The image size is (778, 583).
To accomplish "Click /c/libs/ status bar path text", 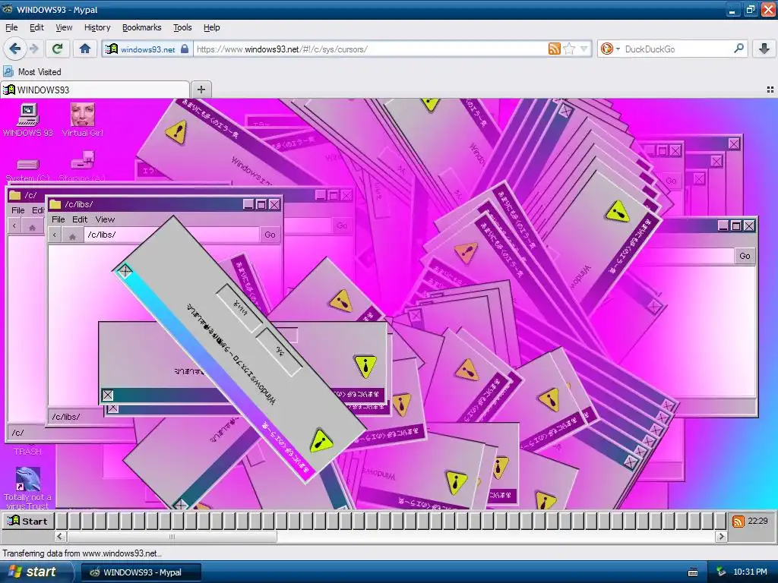I will pos(66,417).
